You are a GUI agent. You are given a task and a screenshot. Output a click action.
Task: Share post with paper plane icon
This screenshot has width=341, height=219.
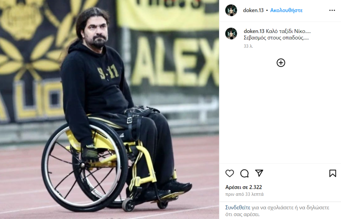click(259, 173)
